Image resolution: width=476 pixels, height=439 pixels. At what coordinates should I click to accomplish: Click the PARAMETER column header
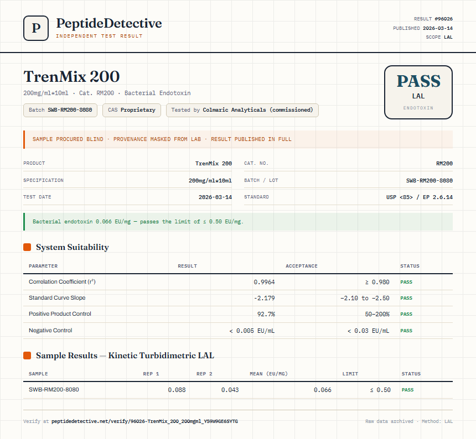(43, 266)
